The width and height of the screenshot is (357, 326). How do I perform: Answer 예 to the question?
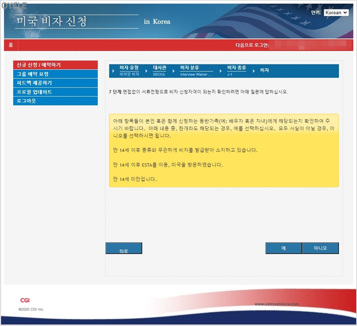284,248
